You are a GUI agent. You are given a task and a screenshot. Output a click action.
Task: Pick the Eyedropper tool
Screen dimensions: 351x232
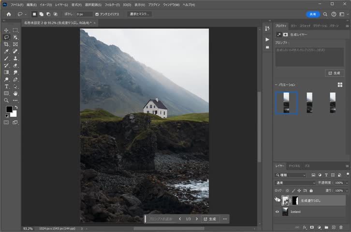(6, 51)
